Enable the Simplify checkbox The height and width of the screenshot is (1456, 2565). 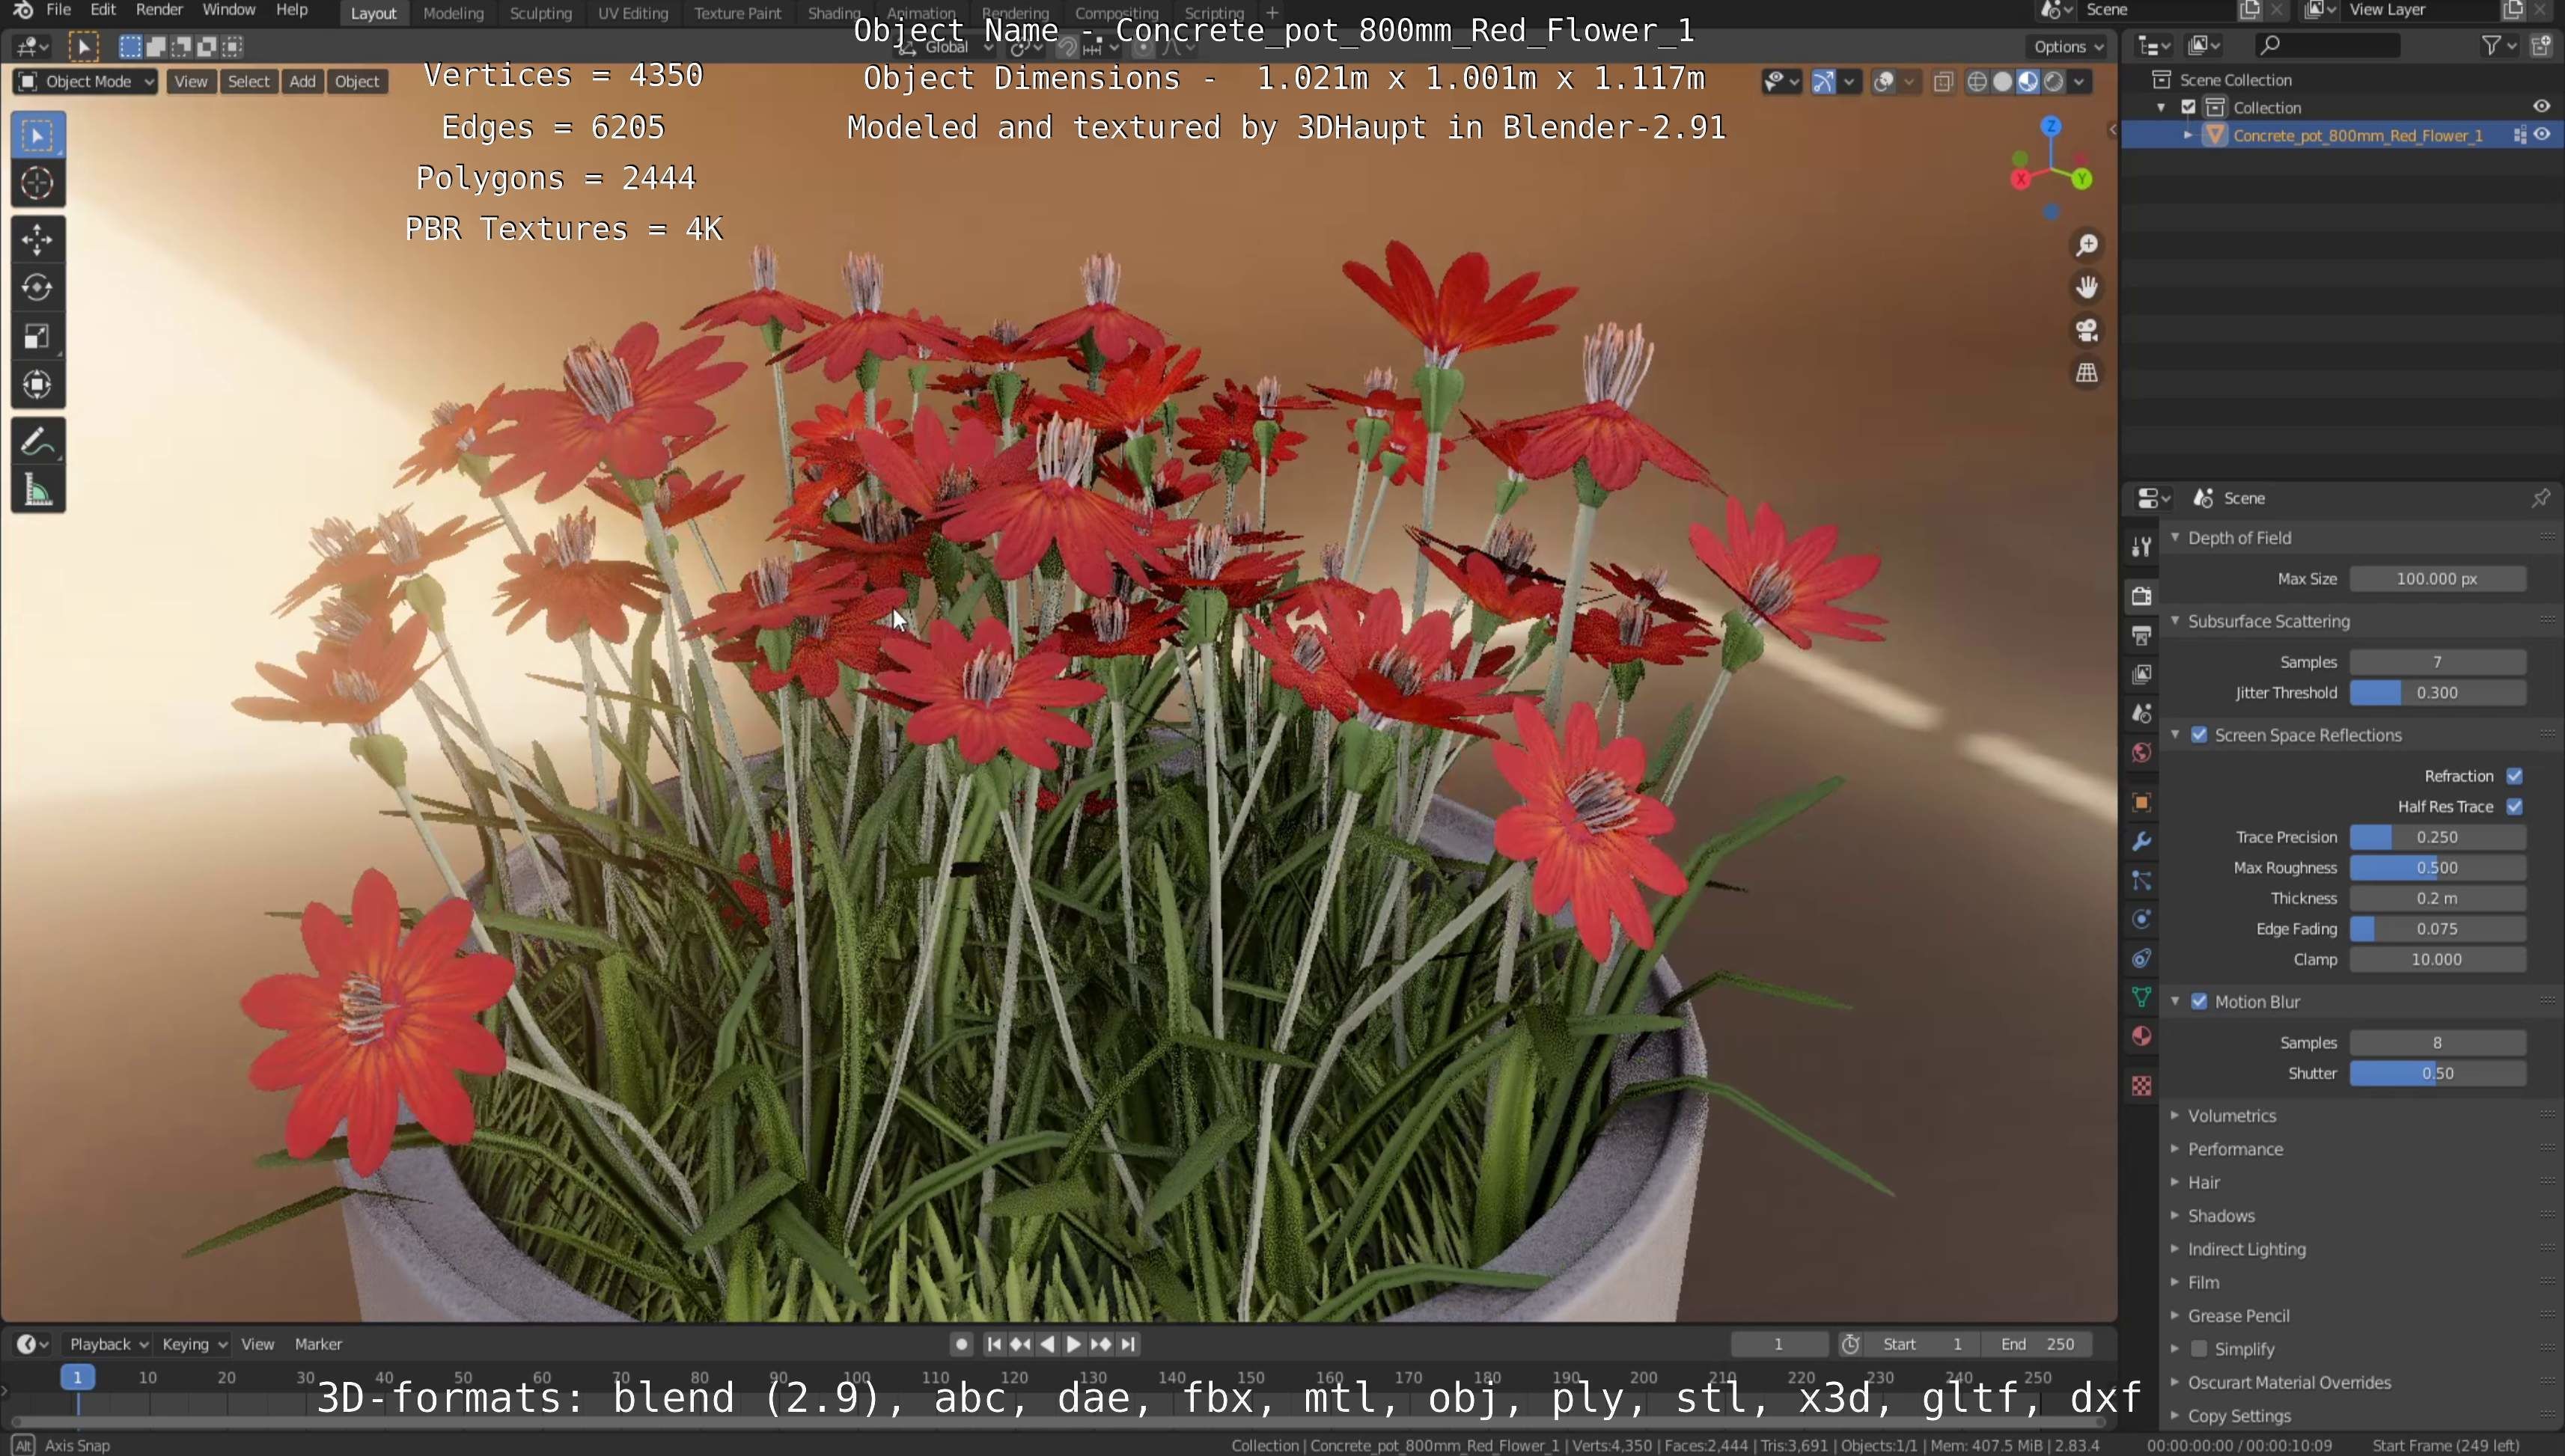click(x=2199, y=1349)
